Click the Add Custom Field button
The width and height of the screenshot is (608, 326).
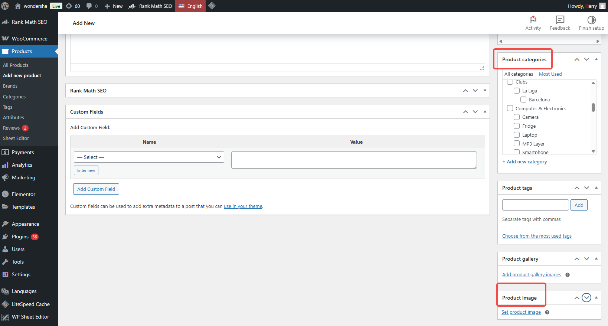(x=96, y=189)
